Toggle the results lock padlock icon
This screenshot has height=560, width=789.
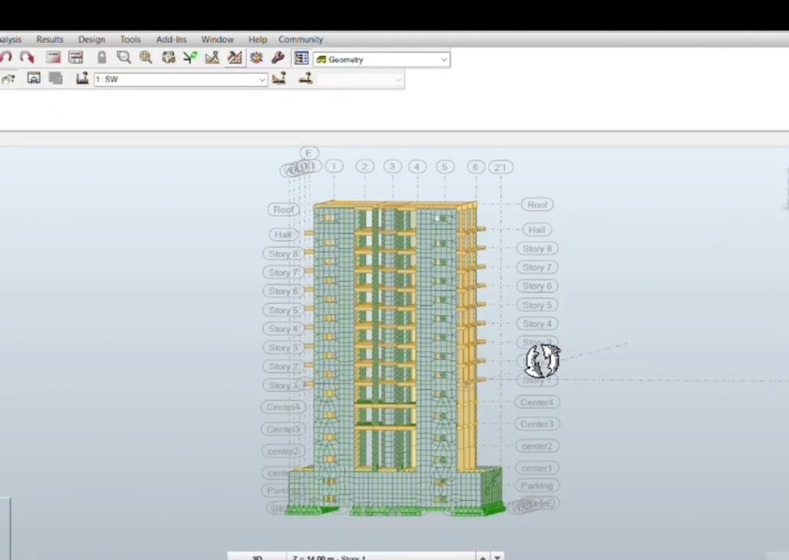102,58
